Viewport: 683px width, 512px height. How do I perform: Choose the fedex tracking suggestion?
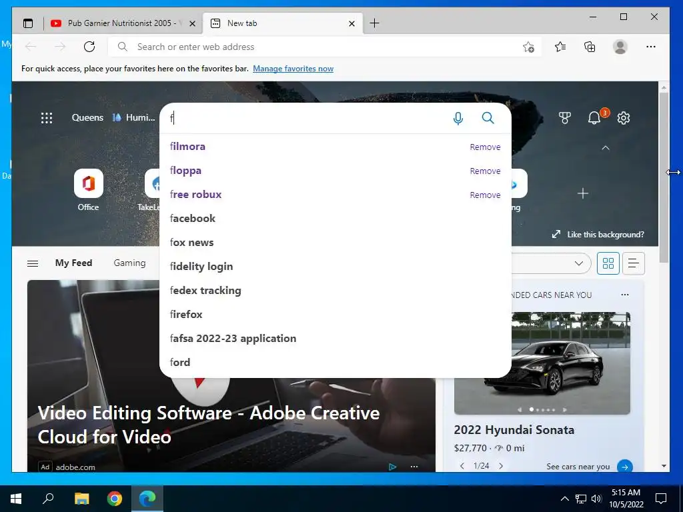pyautogui.click(x=335, y=291)
